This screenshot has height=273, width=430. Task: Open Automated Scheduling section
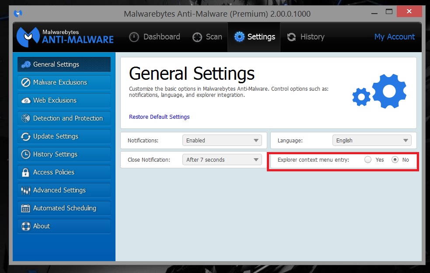64,208
